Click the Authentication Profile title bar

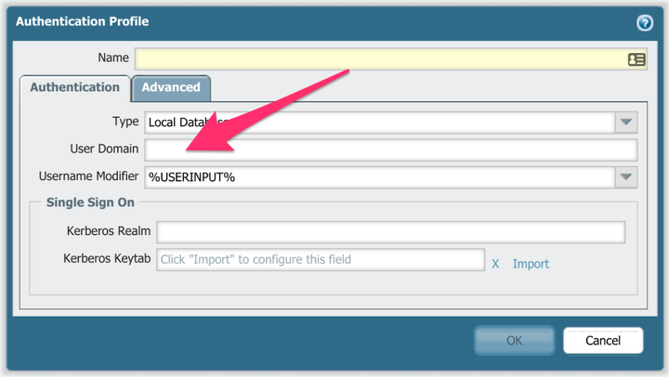pyautogui.click(x=279, y=21)
